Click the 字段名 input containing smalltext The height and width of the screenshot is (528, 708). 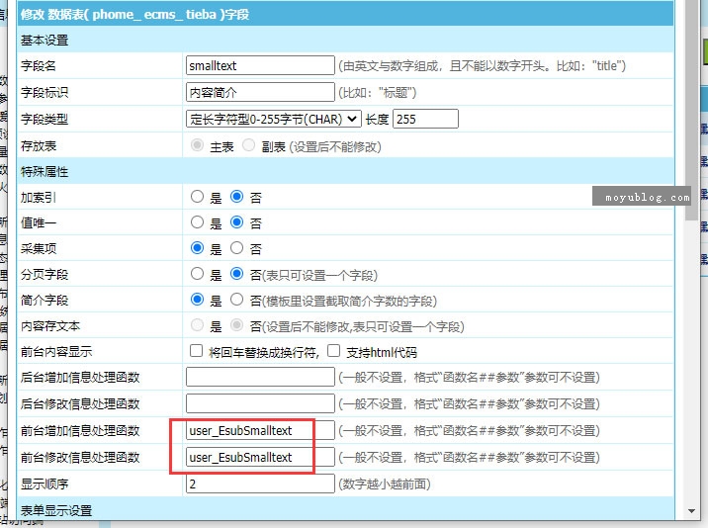point(260,66)
